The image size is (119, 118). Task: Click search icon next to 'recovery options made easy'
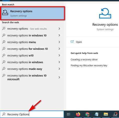click(4, 69)
